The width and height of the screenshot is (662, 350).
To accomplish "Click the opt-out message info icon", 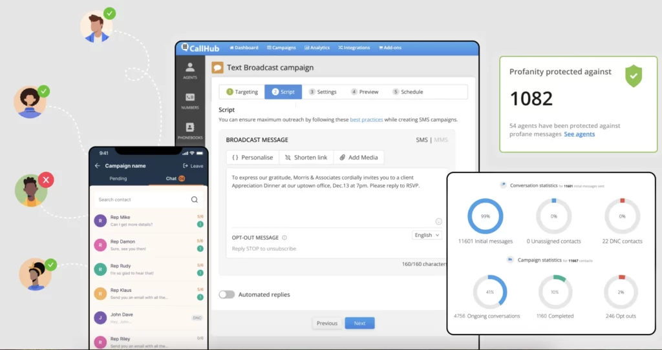I will pos(284,238).
